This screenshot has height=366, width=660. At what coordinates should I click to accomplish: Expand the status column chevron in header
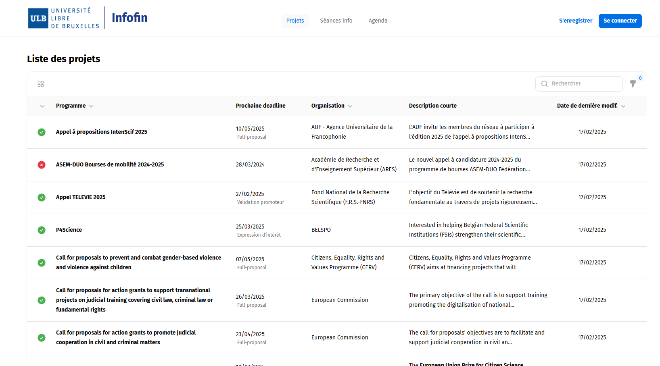tap(42, 106)
